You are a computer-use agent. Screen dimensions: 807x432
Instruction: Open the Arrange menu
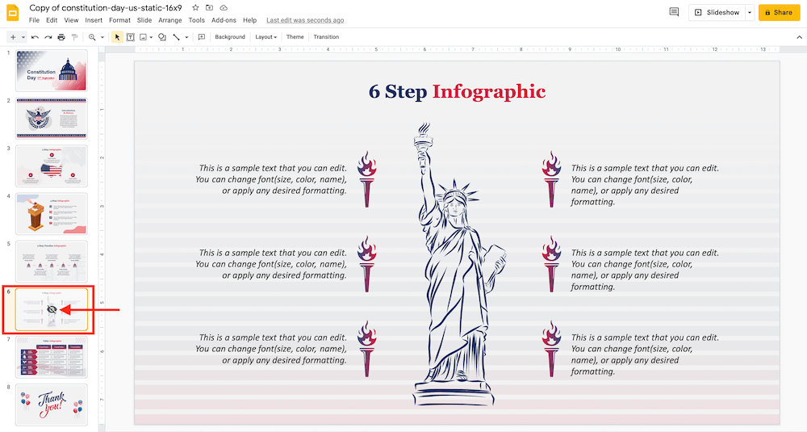point(169,20)
